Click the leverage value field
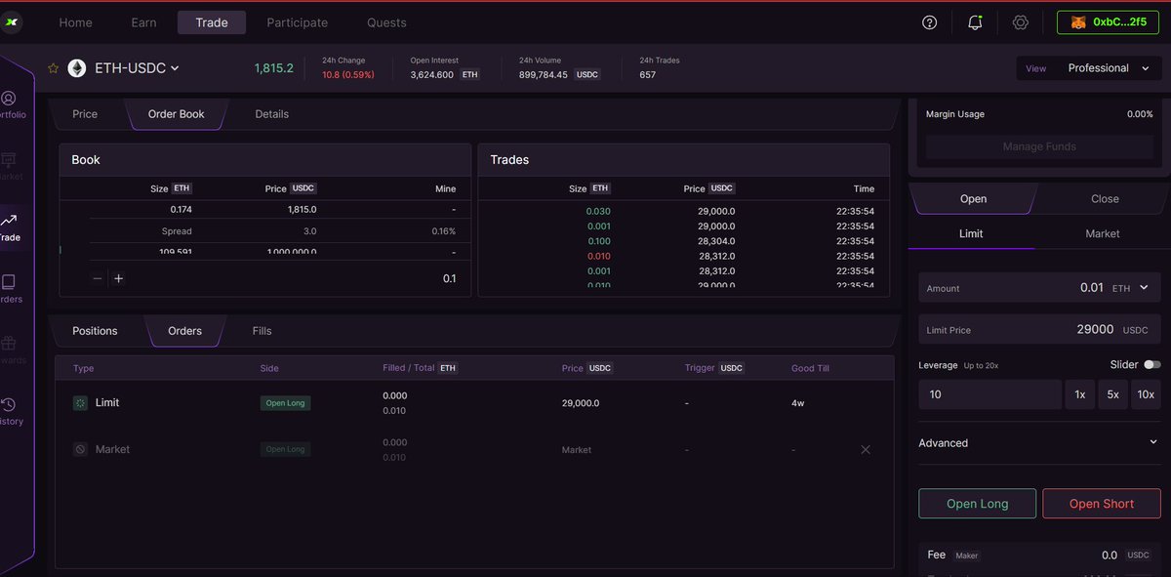1171x577 pixels. point(989,394)
